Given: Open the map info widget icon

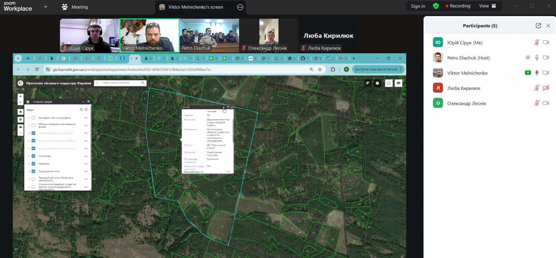Looking at the screenshot, I should [377, 83].
